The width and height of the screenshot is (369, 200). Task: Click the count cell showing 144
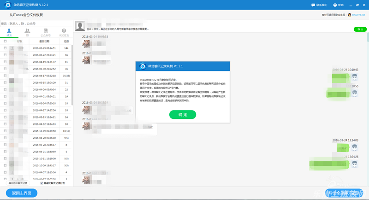click(66, 48)
